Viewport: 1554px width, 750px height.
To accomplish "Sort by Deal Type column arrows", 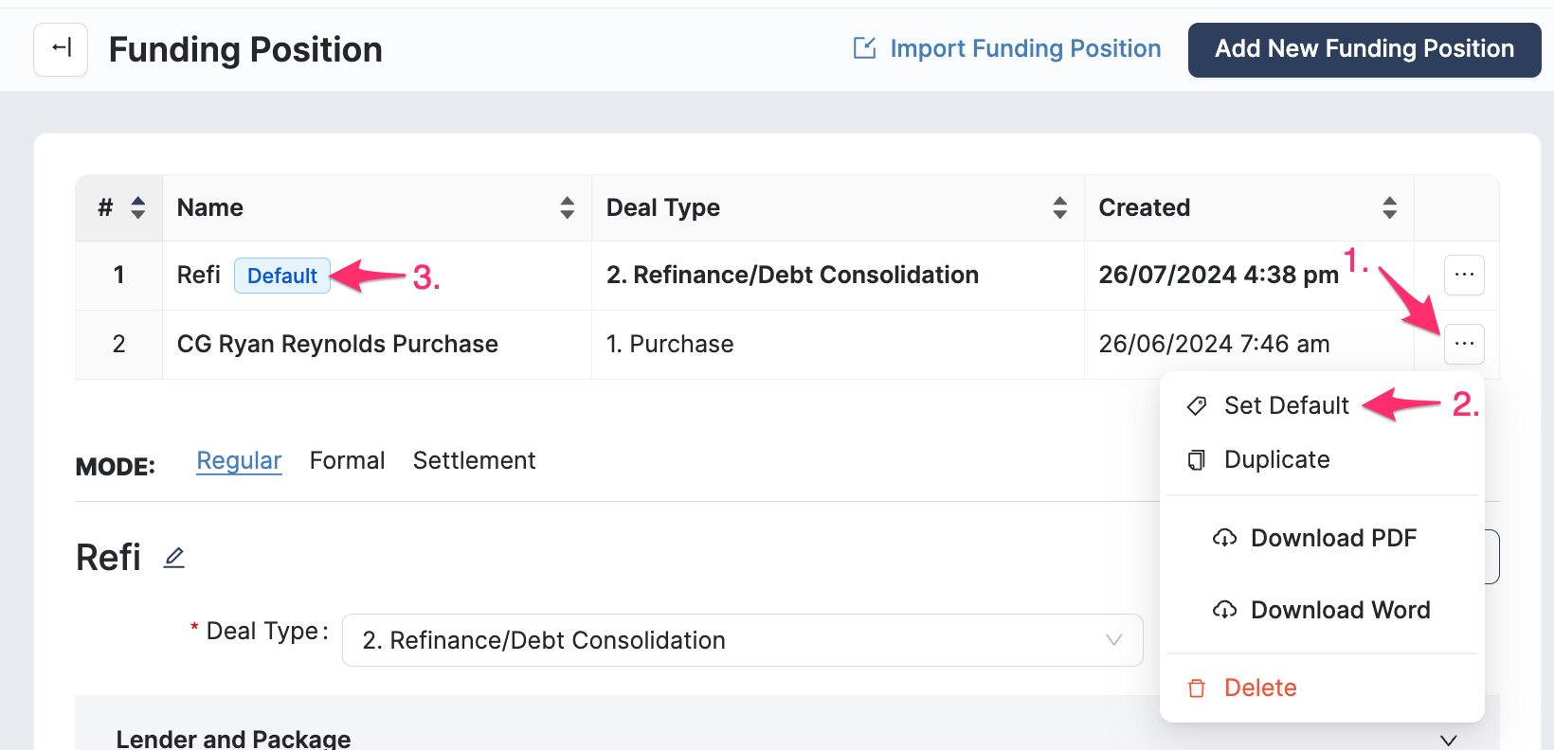I will coord(1059,207).
